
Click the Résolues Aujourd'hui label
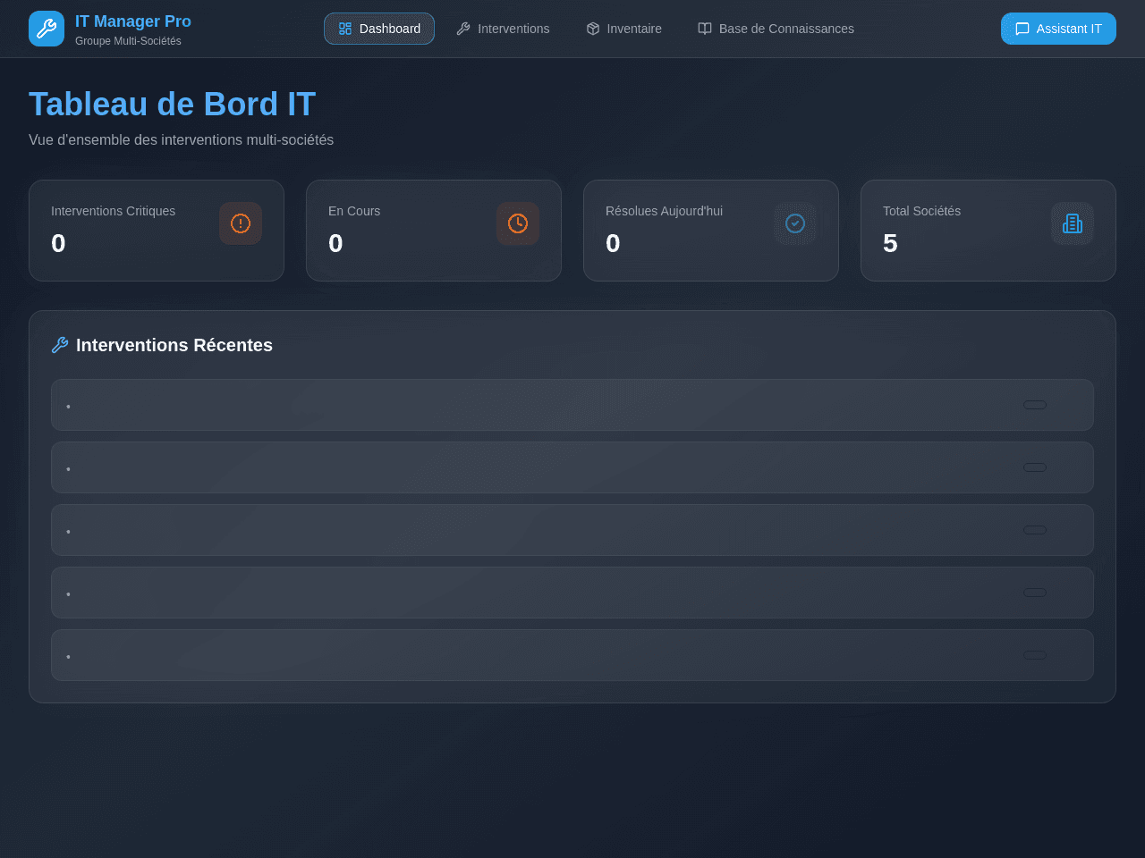point(664,211)
